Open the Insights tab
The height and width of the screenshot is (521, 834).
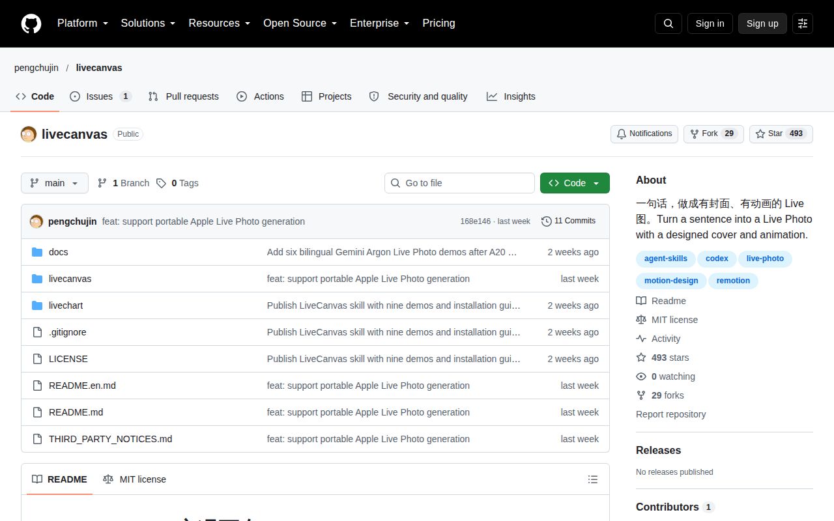511,96
